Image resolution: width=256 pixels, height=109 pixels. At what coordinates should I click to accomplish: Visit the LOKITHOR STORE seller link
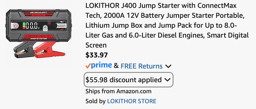coord(132,101)
